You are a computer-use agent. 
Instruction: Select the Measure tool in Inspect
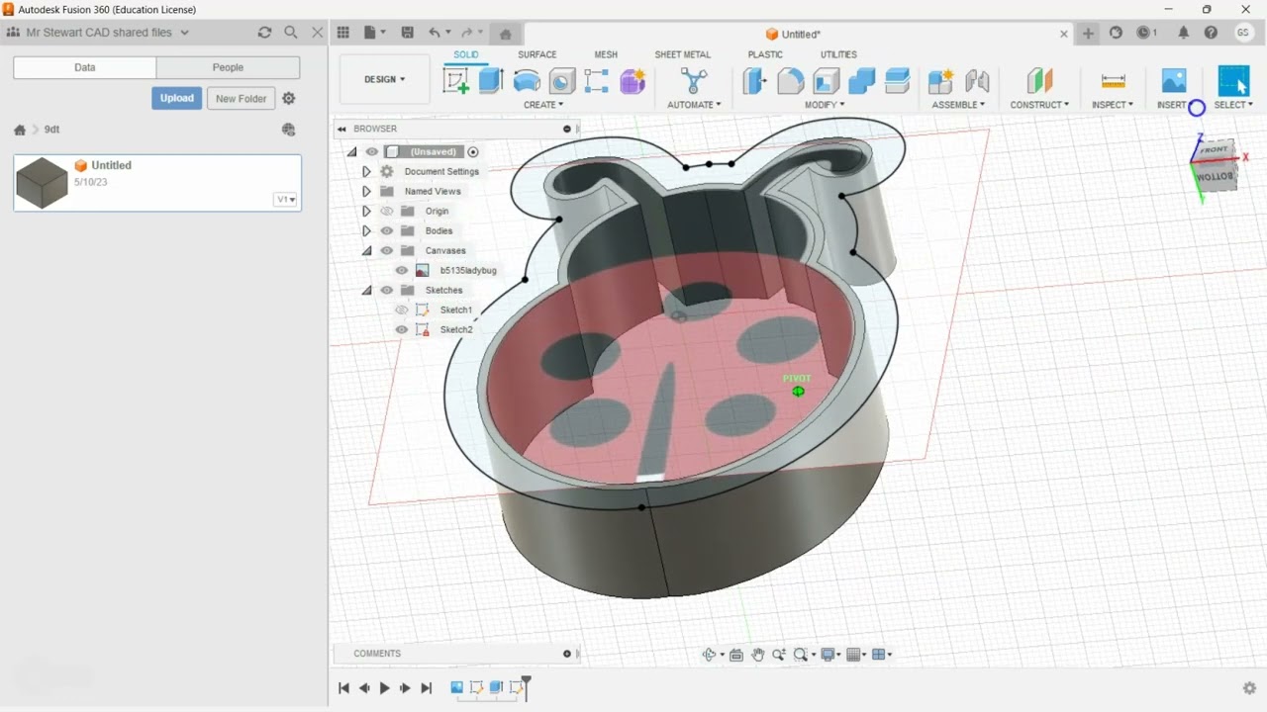[x=1114, y=81]
